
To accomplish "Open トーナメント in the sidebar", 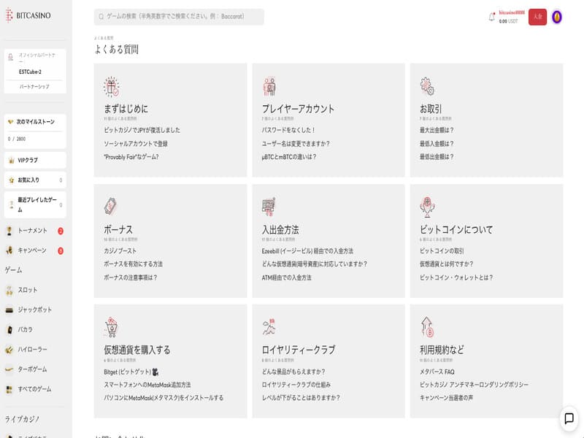I will [x=32, y=231].
